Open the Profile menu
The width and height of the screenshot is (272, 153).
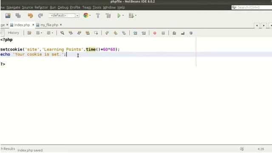75,8
